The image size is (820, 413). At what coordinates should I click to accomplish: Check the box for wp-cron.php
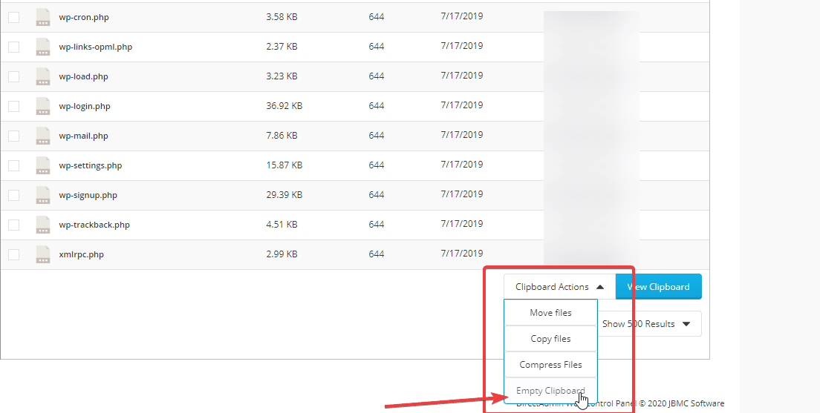[x=14, y=17]
